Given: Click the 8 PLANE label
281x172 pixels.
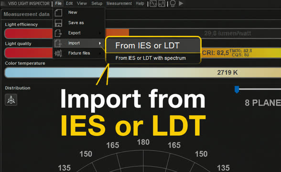Looking at the screenshot, I should (263, 103).
